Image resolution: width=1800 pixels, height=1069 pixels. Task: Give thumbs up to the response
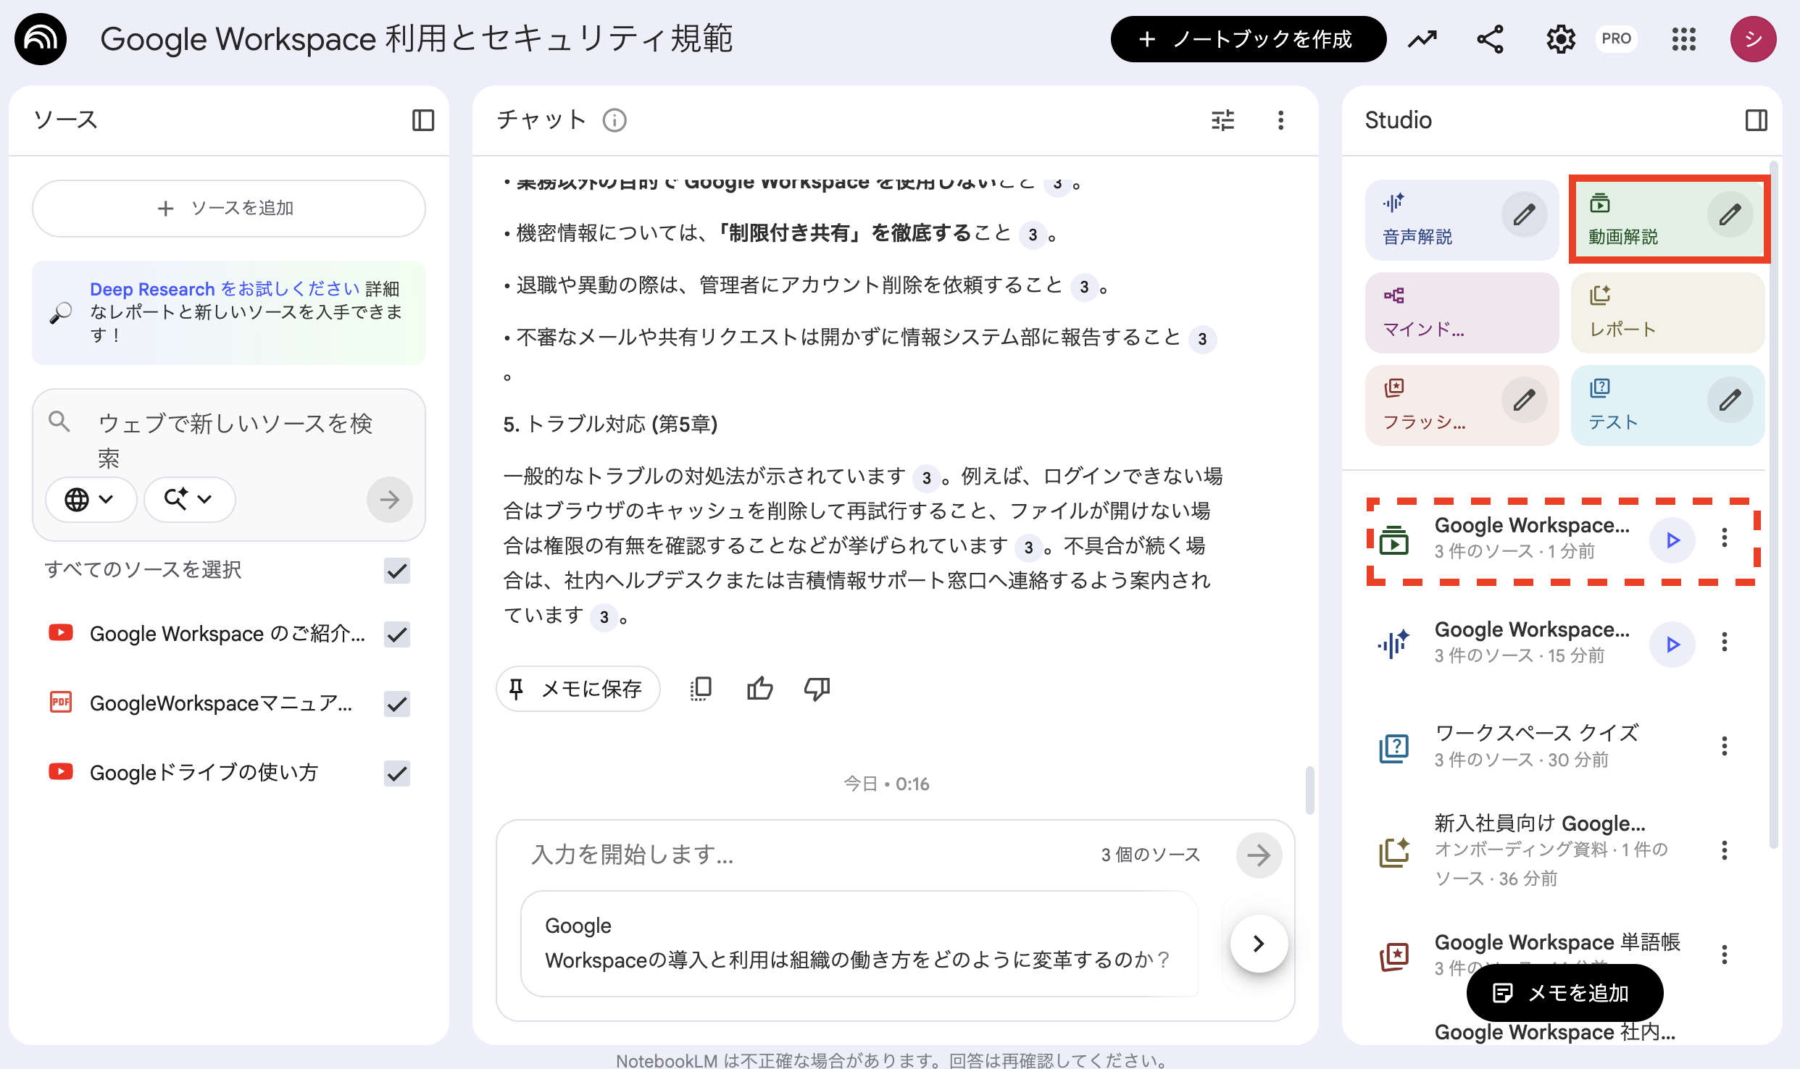[759, 688]
